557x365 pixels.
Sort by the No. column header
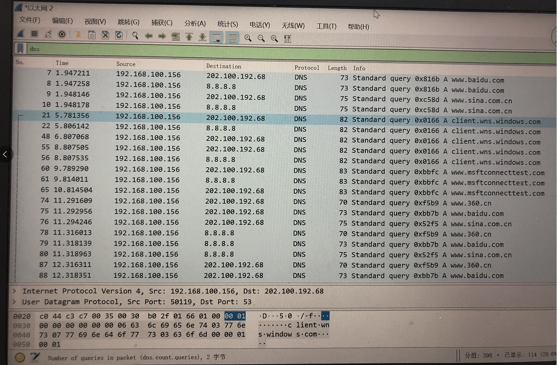click(20, 62)
